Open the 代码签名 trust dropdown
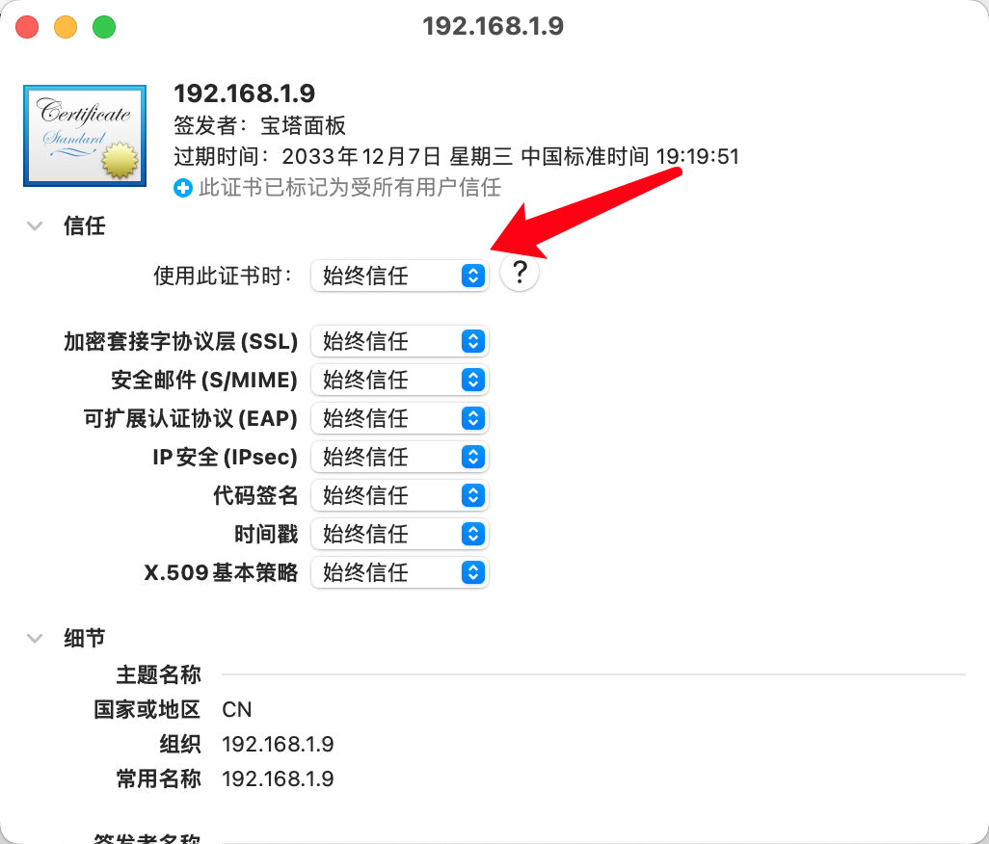Screen dimensions: 989x844 [399, 495]
